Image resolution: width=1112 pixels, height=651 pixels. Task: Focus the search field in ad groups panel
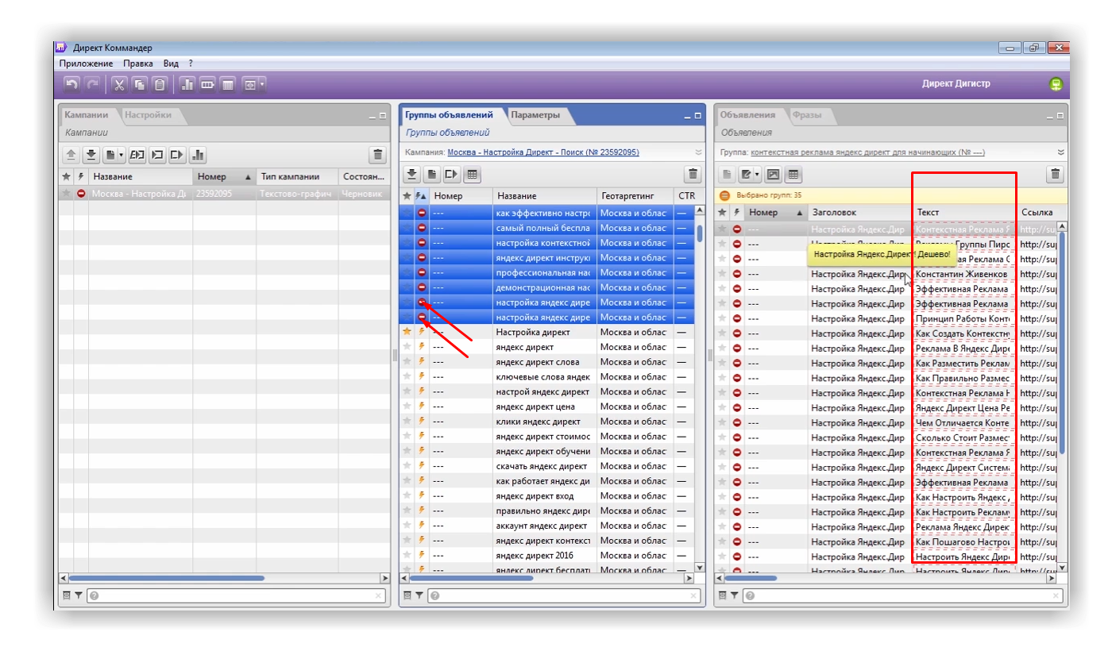564,595
